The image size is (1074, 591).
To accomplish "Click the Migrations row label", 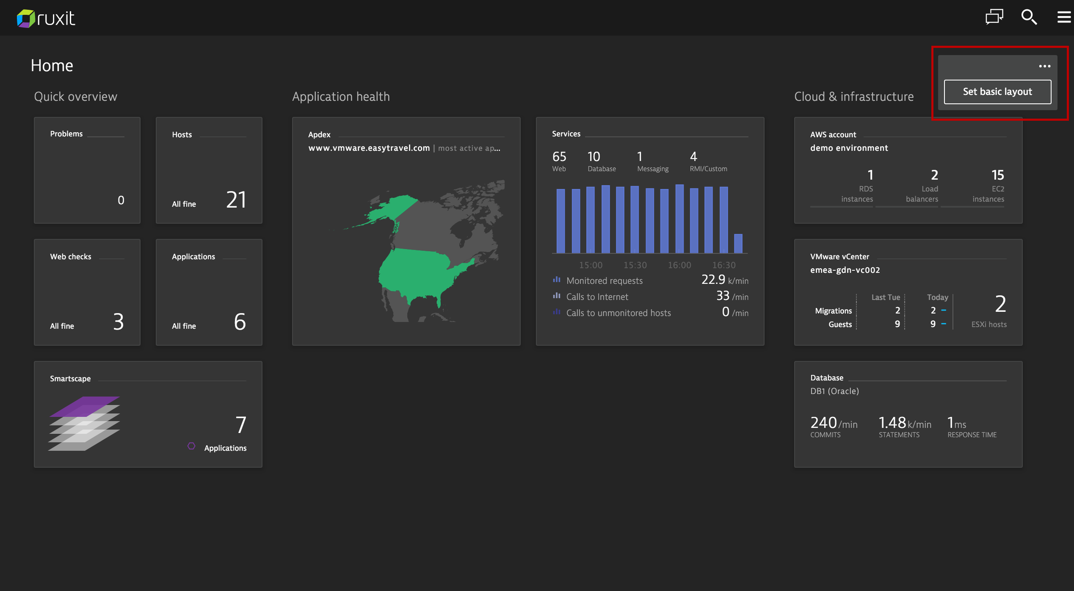I will [833, 311].
